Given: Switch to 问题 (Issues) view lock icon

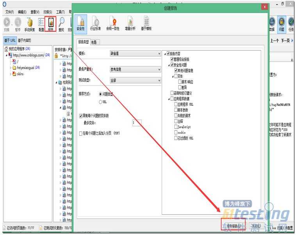Looking at the screenshot, I should [x=282, y=22].
